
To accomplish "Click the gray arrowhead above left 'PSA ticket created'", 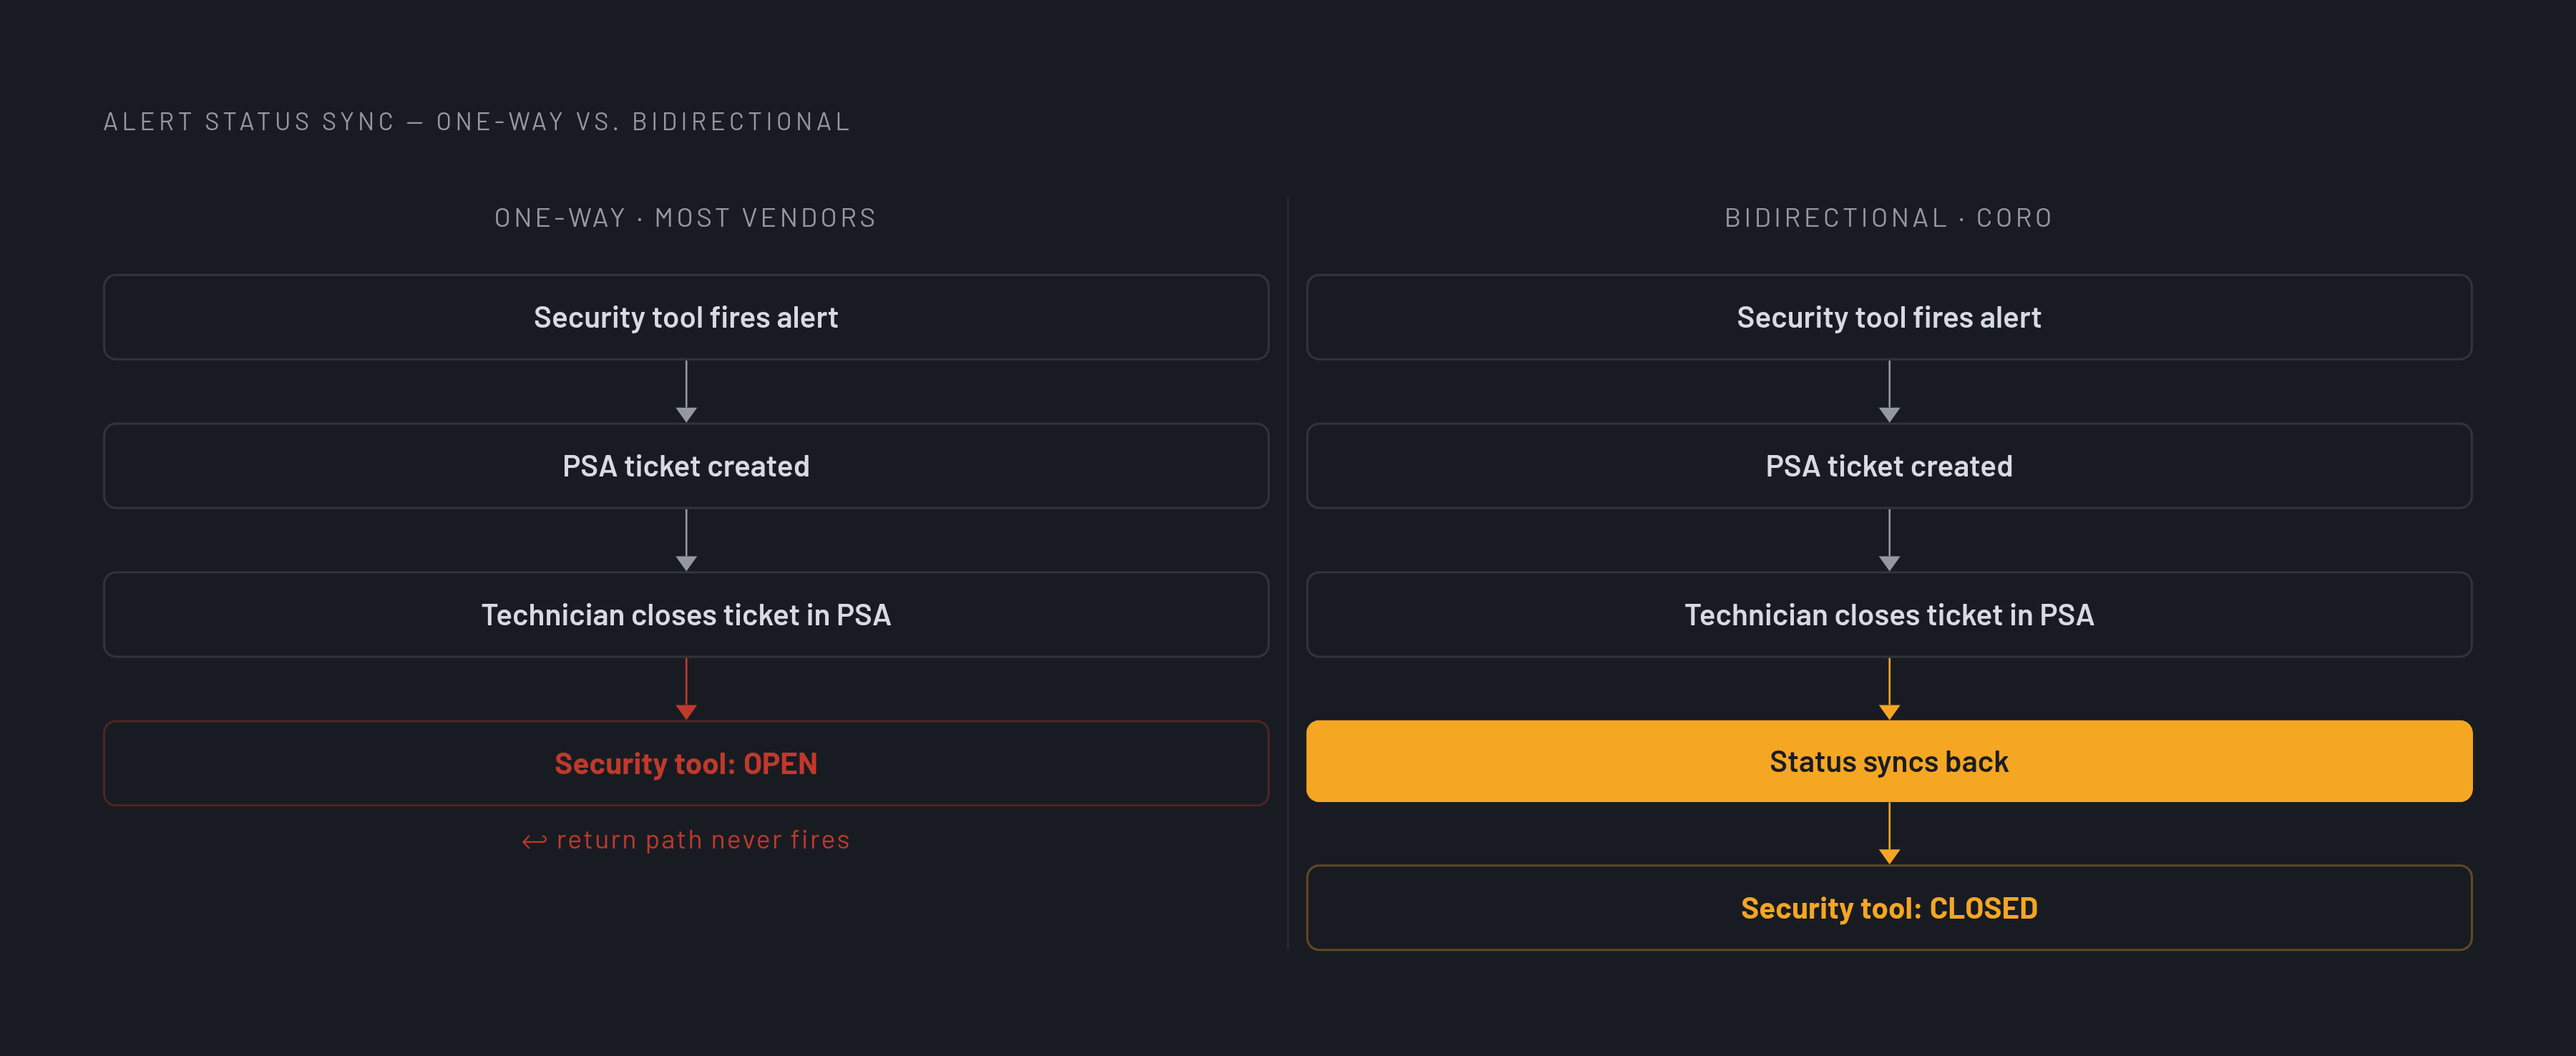I will click(686, 415).
